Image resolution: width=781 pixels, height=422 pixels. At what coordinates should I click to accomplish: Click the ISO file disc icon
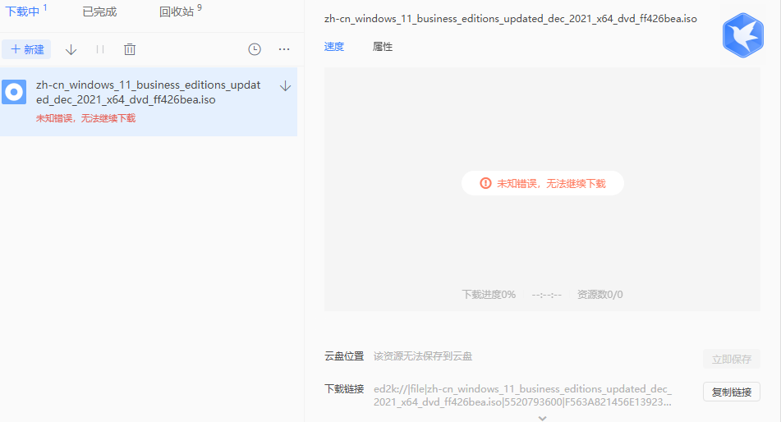point(14,92)
